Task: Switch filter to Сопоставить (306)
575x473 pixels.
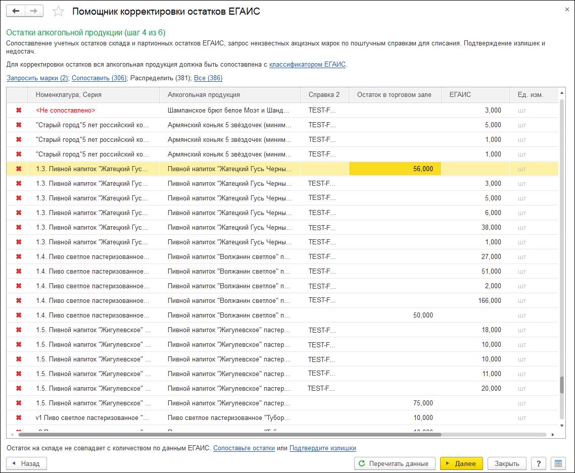Action: (99, 78)
